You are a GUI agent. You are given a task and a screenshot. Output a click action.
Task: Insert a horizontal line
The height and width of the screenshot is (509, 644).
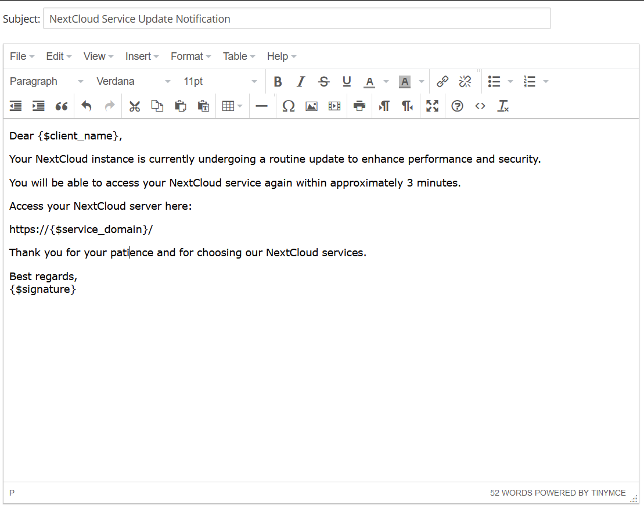click(x=261, y=106)
